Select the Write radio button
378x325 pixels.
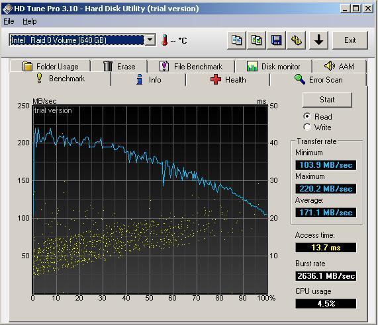[307, 127]
